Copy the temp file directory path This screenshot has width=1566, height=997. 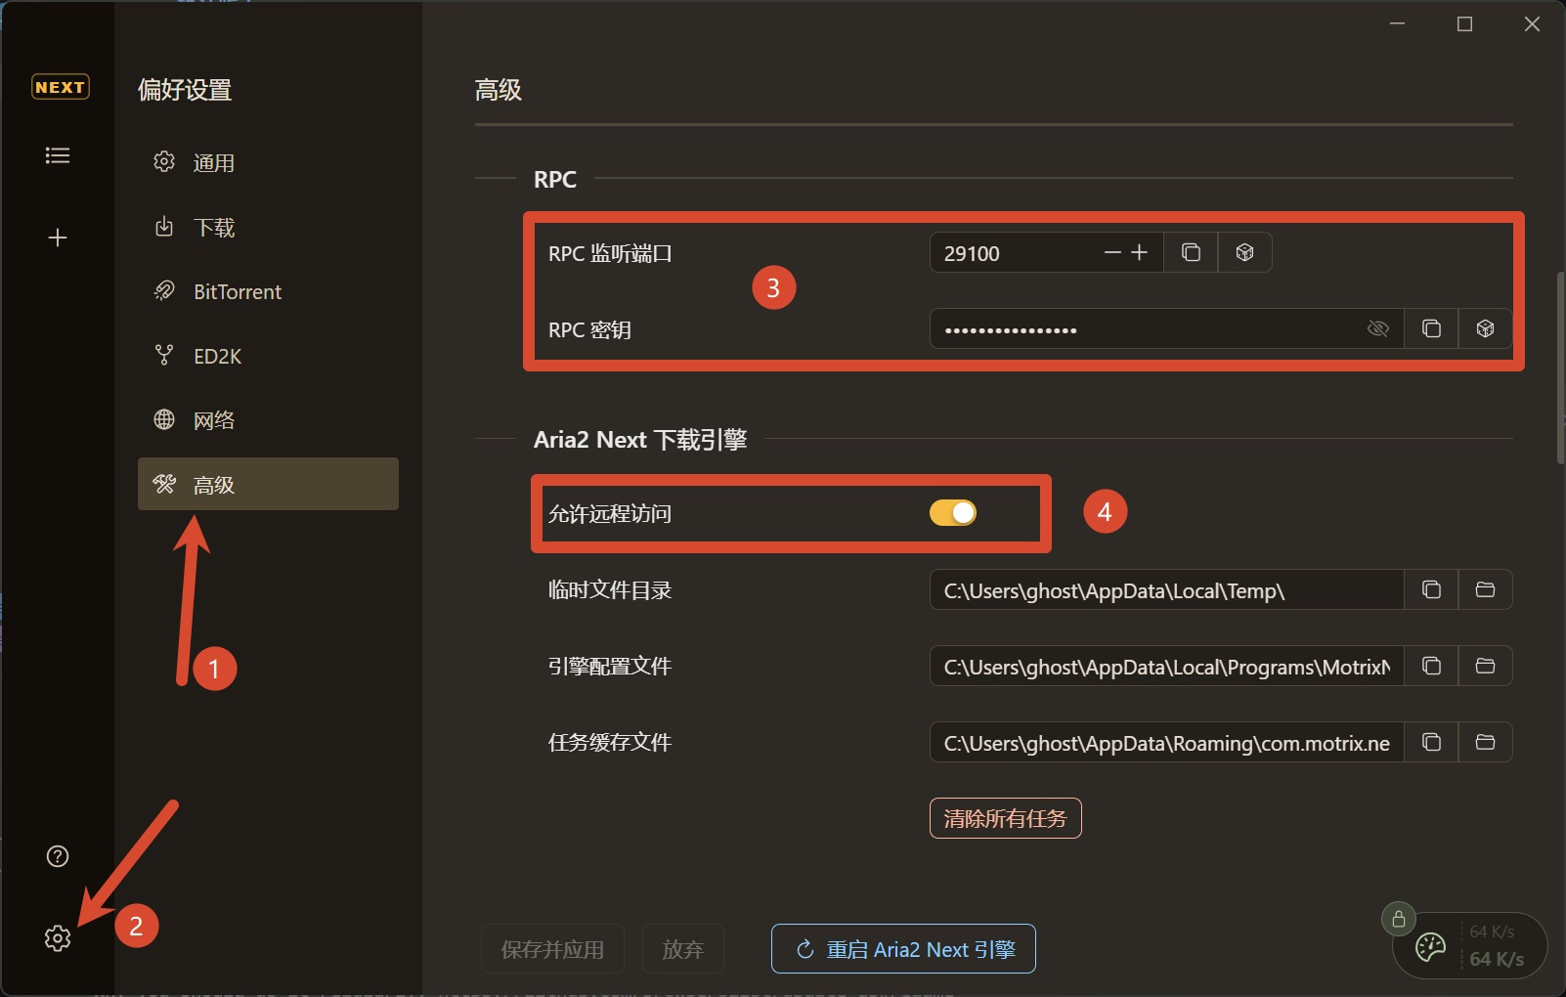1431,589
